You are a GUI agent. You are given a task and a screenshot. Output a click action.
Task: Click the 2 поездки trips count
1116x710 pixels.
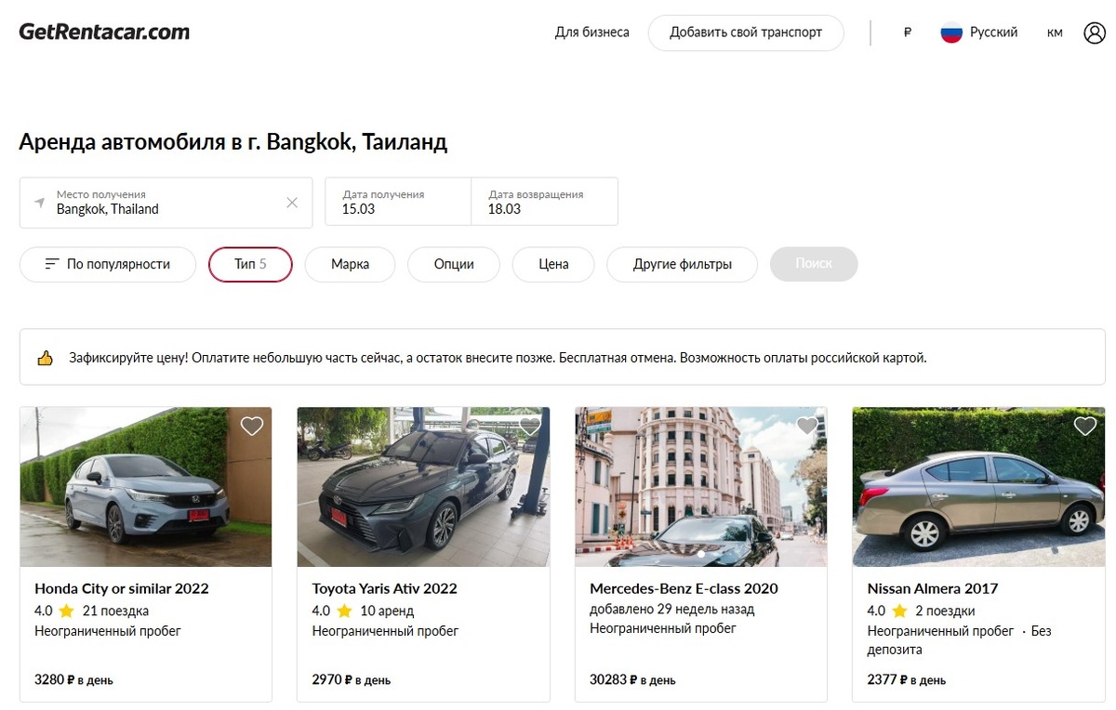point(945,611)
